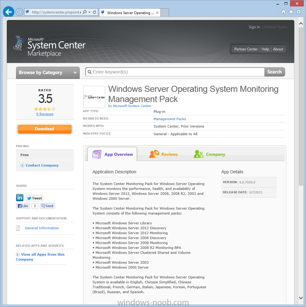
Task: Click the Company tab people icon
Action: pos(199,154)
